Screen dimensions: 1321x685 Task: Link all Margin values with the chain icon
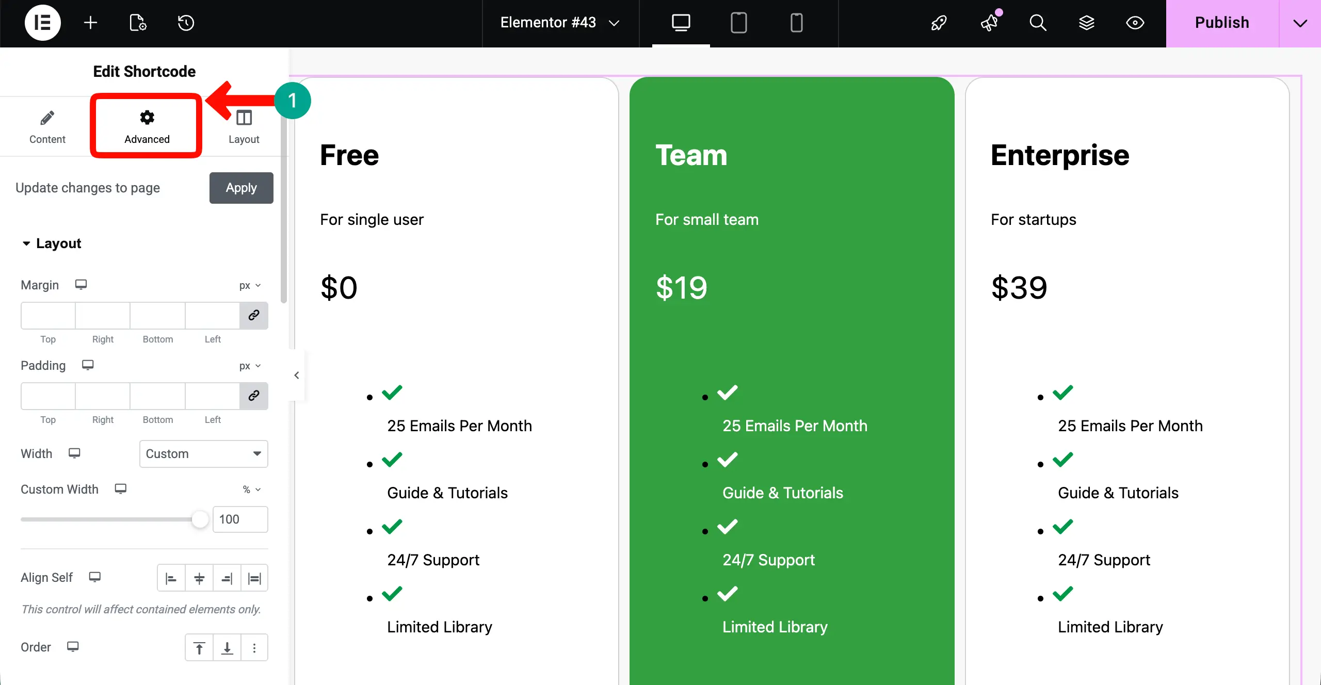(x=254, y=316)
